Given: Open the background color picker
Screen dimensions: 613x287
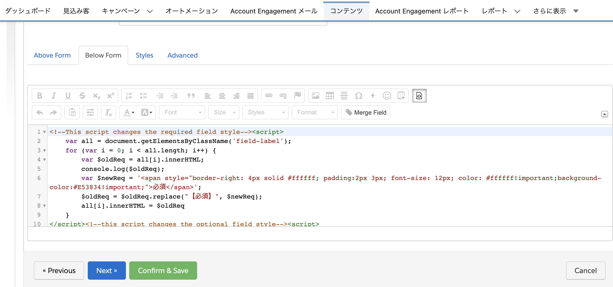Looking at the screenshot, I should click(x=147, y=112).
